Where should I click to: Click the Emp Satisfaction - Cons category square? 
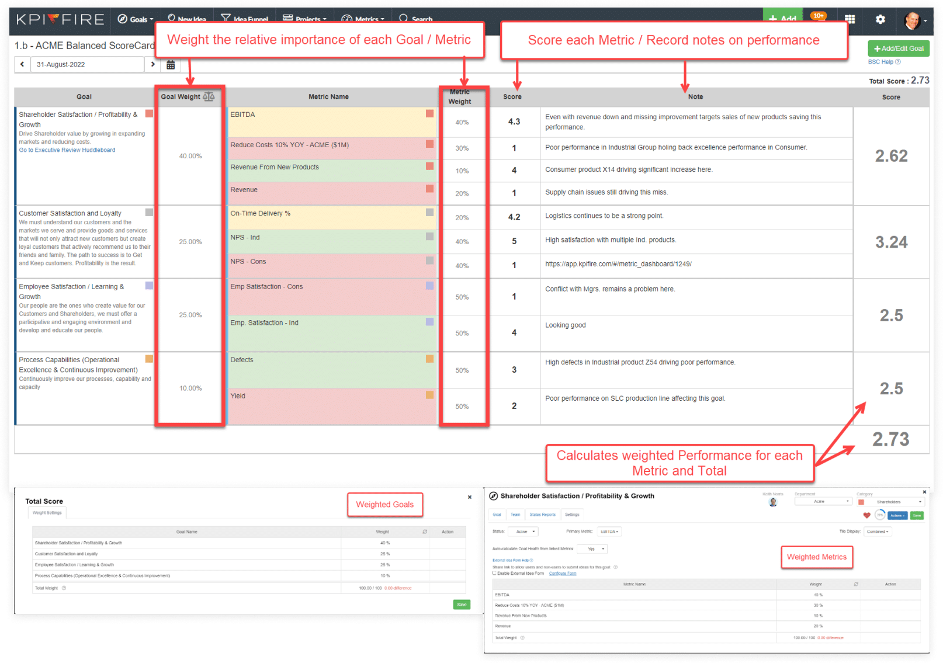[x=429, y=286]
